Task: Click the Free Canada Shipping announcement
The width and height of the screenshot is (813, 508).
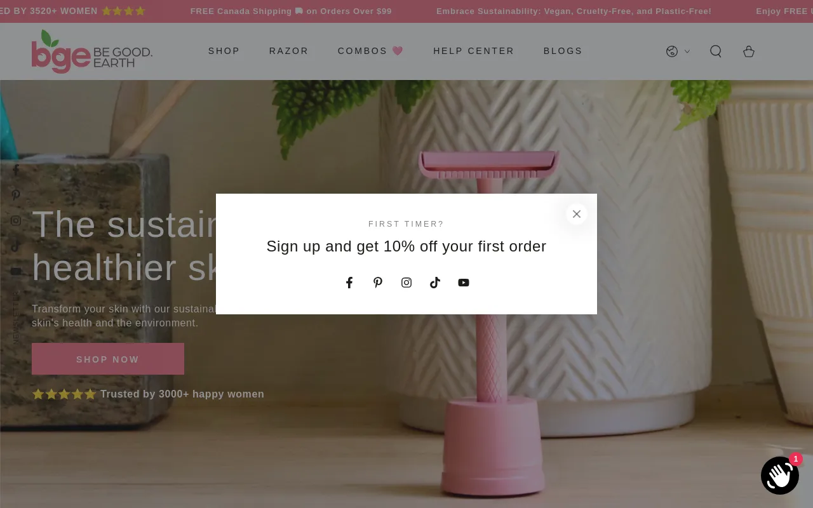Action: point(291,11)
